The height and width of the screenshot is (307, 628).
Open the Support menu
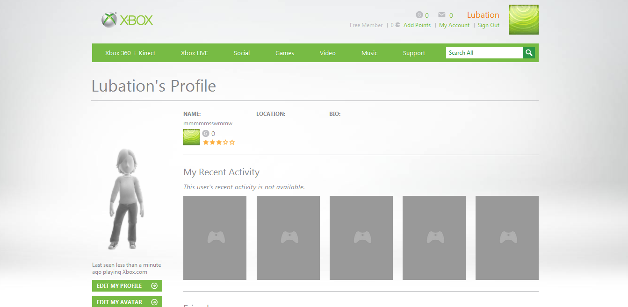[414, 53]
